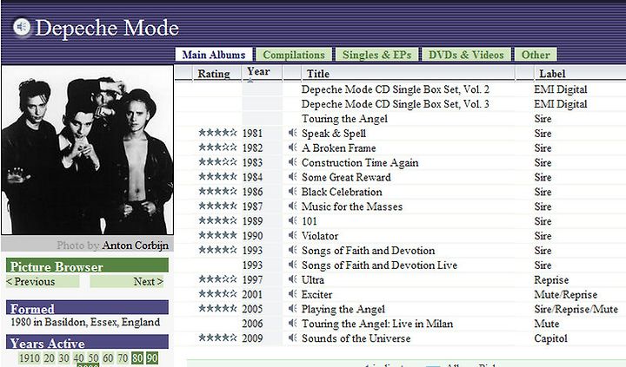Viewport: 626px width, 367px height.
Task: Click the Years Active header
Action: (87, 343)
